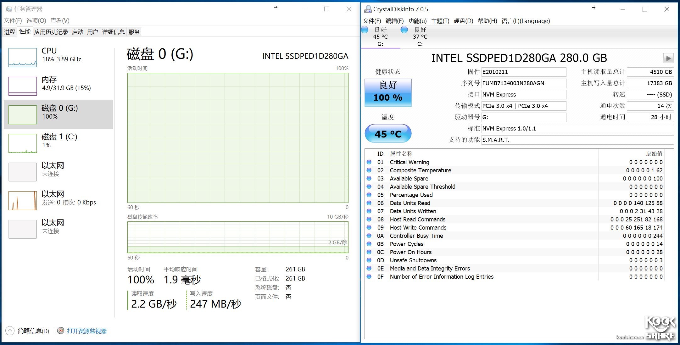The width and height of the screenshot is (680, 345).
Task: Select the CPU graph in the performance sidebar
Action: point(22,57)
